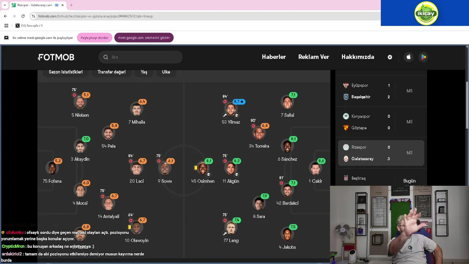This screenshot has width=469, height=264.
Task: Open player Nielsen's photo
Action: tap(80, 102)
